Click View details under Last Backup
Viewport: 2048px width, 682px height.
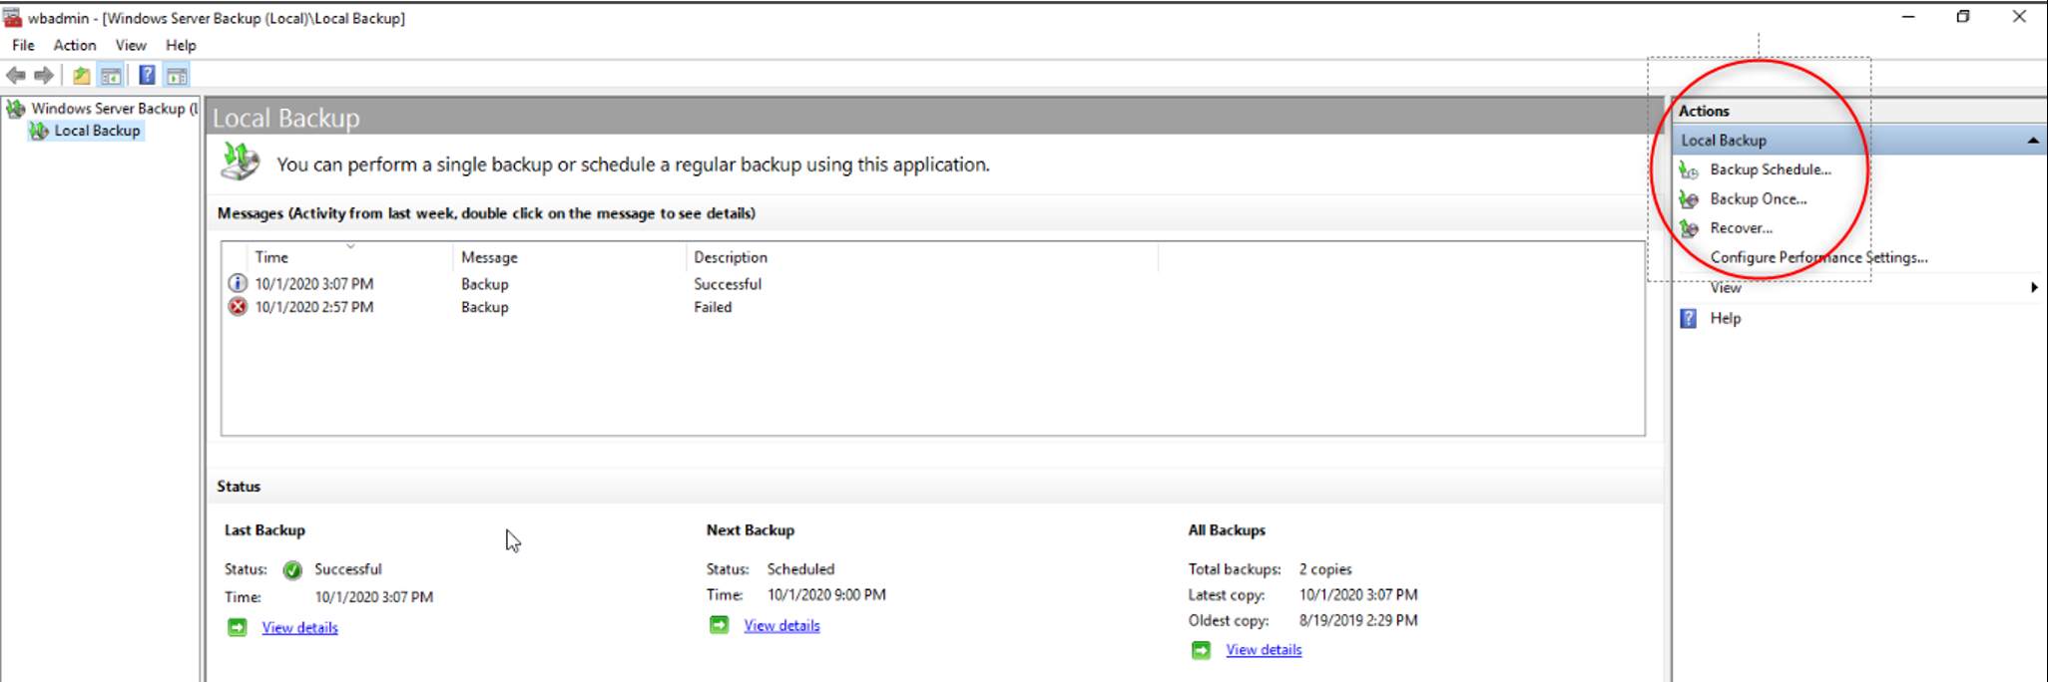coord(299,628)
